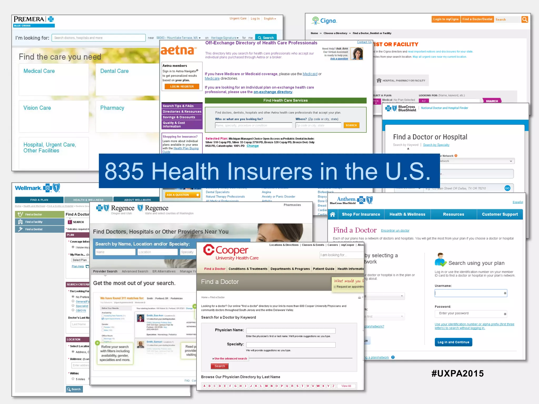Select the OB/GYN radio button
This screenshot has height=404, width=539.
pyautogui.click(x=73, y=310)
